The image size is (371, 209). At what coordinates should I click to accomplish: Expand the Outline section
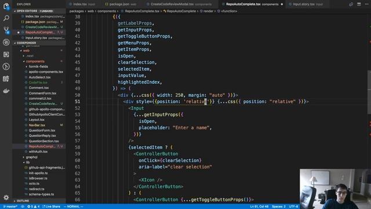point(39,201)
